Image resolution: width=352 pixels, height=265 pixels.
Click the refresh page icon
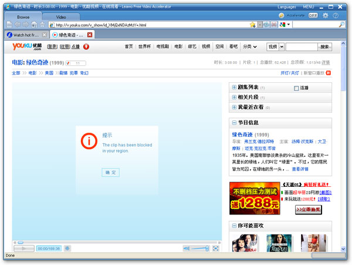[x=266, y=25]
